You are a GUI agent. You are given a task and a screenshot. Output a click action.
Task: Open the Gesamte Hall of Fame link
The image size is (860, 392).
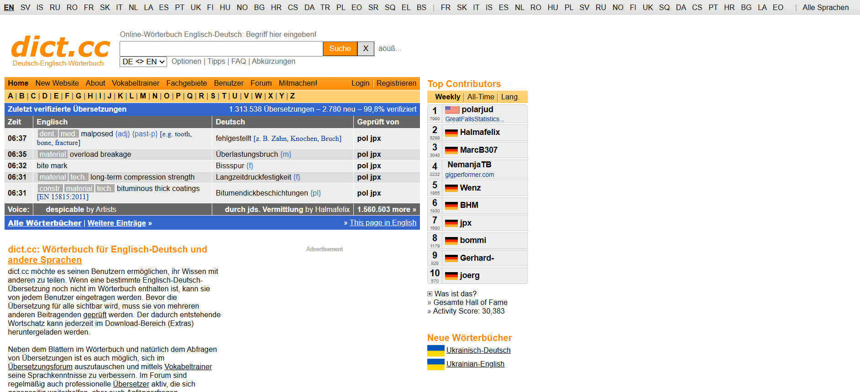coord(470,303)
